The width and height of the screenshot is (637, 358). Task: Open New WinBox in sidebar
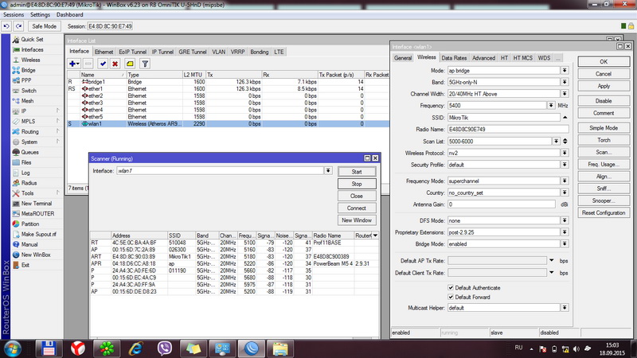(36, 255)
